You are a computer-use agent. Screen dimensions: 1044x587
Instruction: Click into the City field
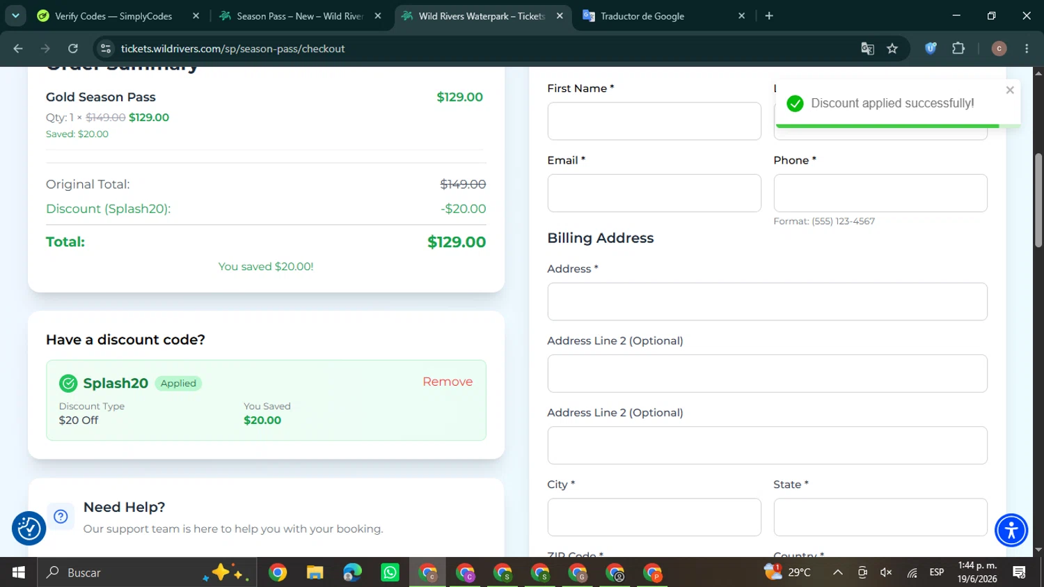(654, 517)
